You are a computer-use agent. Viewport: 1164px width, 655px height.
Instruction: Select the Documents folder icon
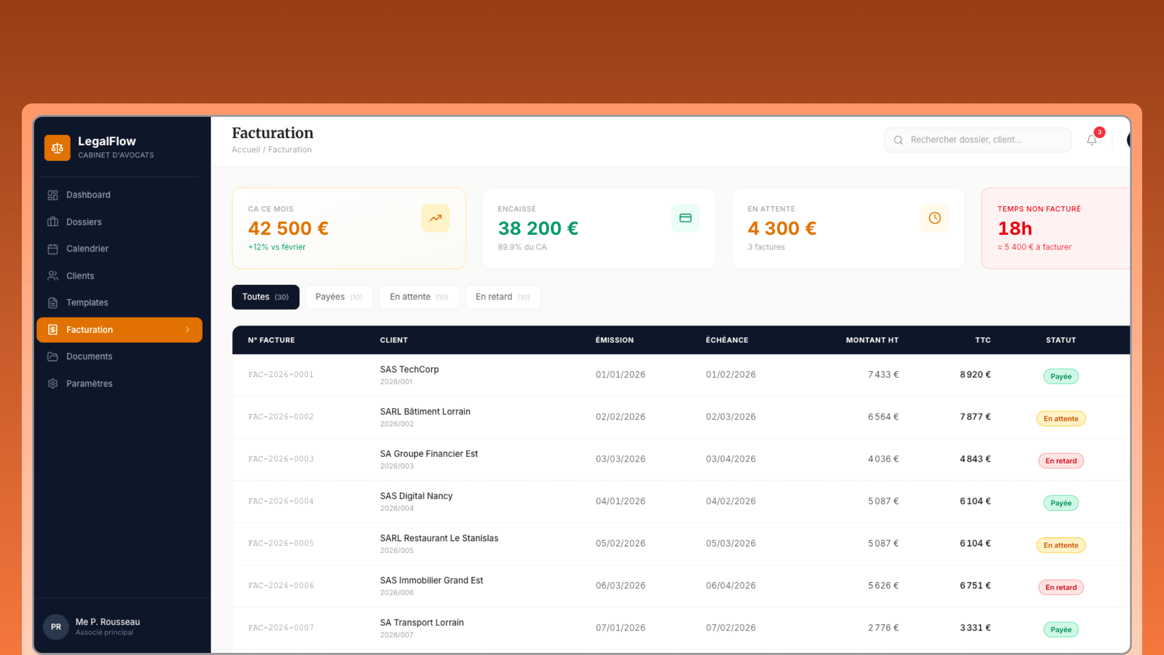[x=52, y=357]
